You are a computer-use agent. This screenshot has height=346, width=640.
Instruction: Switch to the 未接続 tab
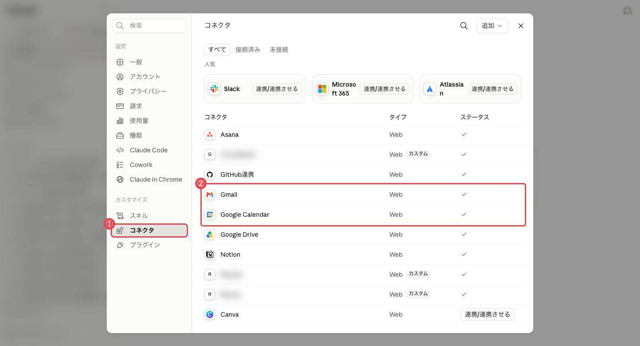[x=279, y=50]
